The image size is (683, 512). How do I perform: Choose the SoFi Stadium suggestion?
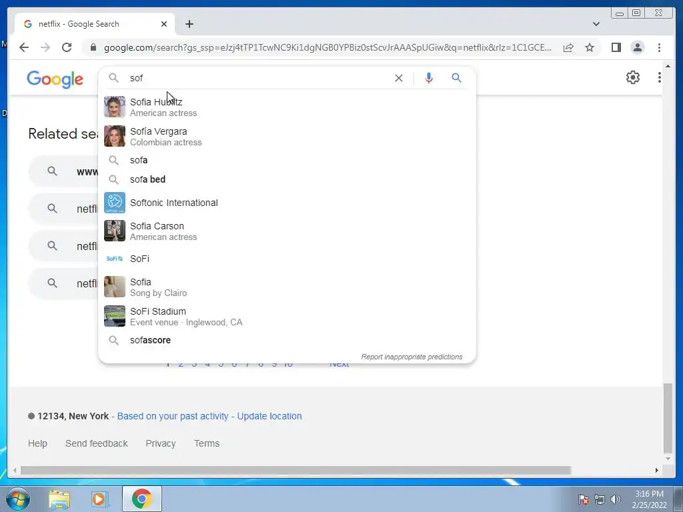(287, 317)
